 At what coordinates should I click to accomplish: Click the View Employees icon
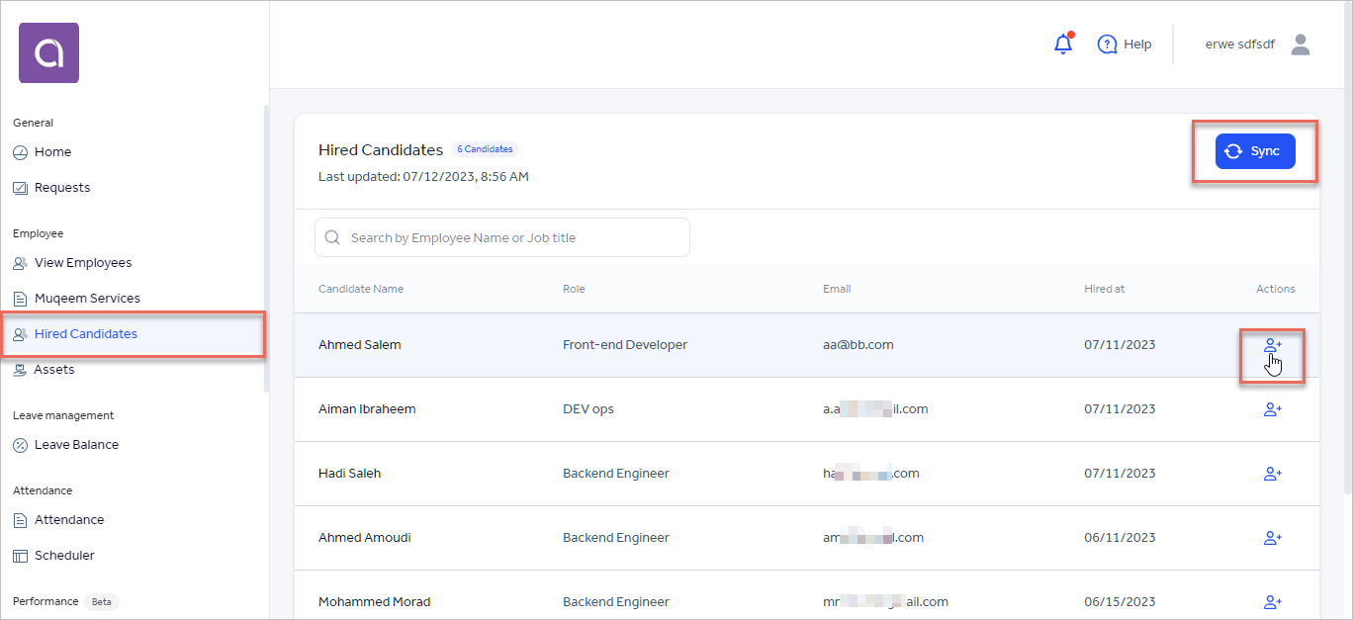click(20, 262)
